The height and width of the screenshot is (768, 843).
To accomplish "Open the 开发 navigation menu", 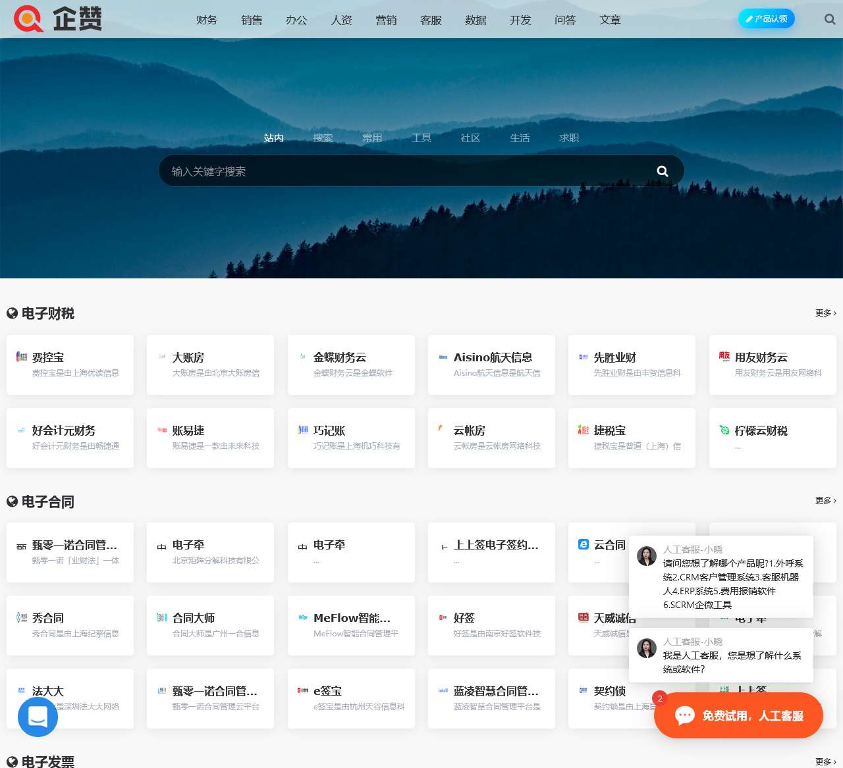I will tap(520, 20).
